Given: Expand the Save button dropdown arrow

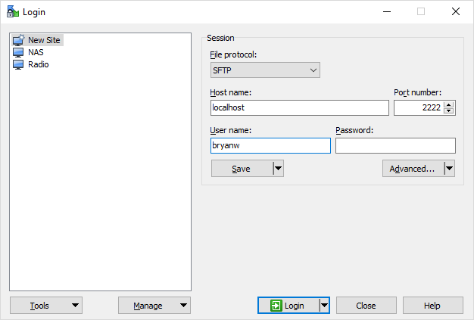Looking at the screenshot, I should click(278, 169).
